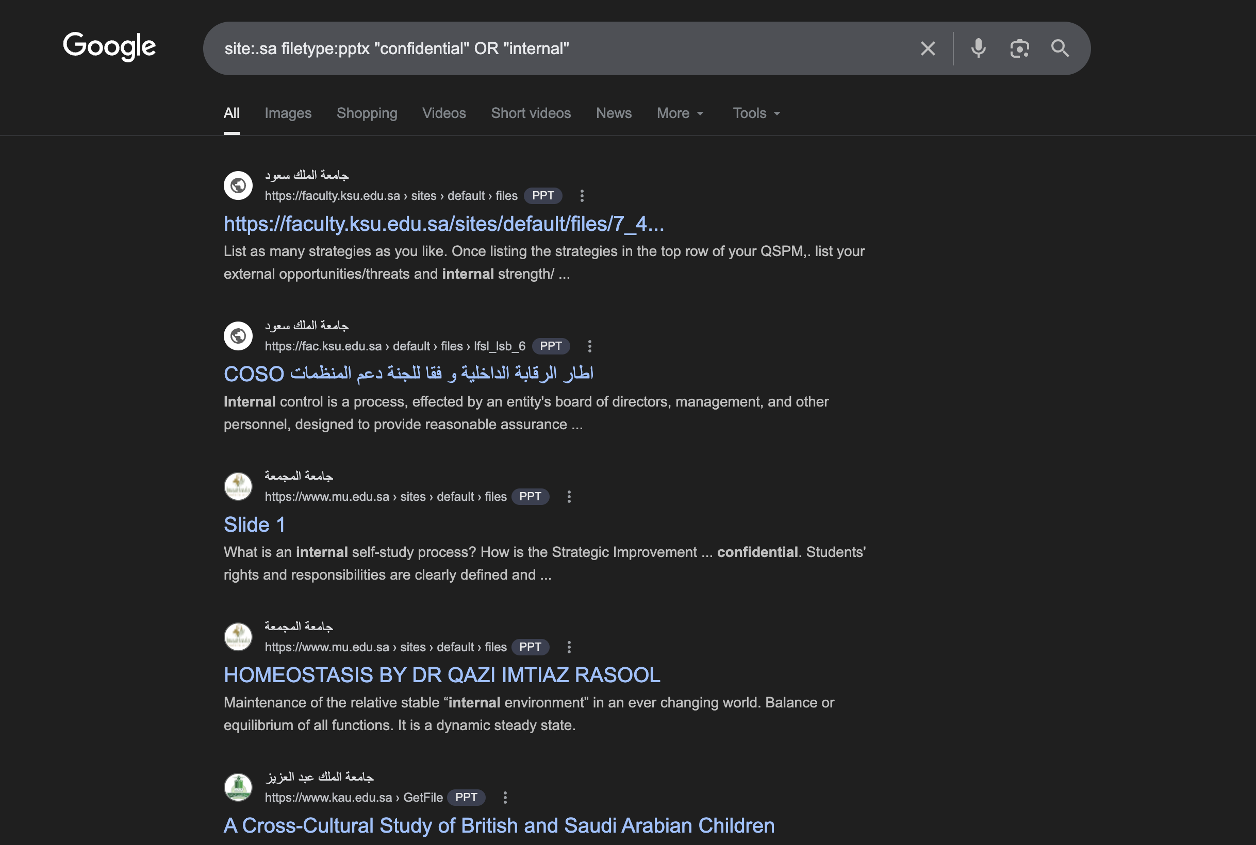The image size is (1256, 845).
Task: Click the magnifying glass search button
Action: pos(1060,48)
